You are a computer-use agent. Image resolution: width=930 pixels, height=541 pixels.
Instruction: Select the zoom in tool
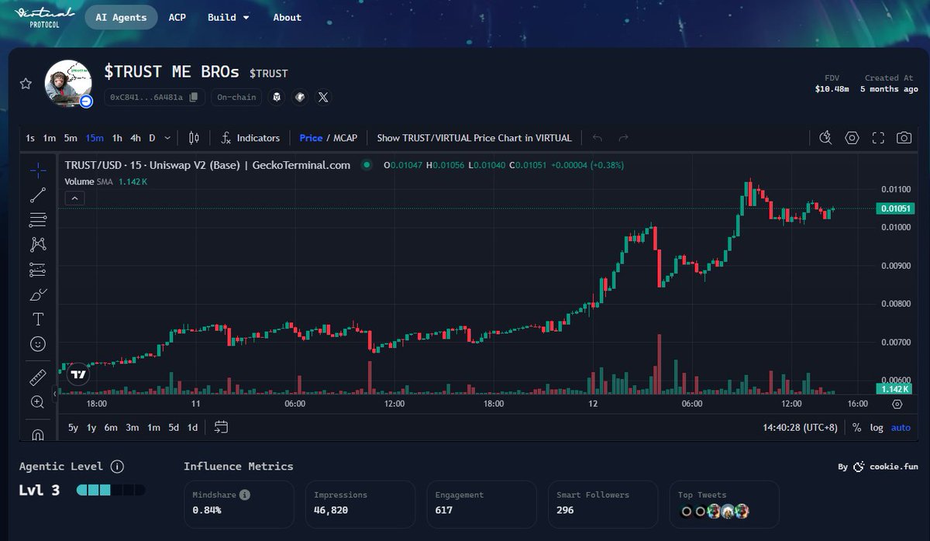tap(38, 401)
